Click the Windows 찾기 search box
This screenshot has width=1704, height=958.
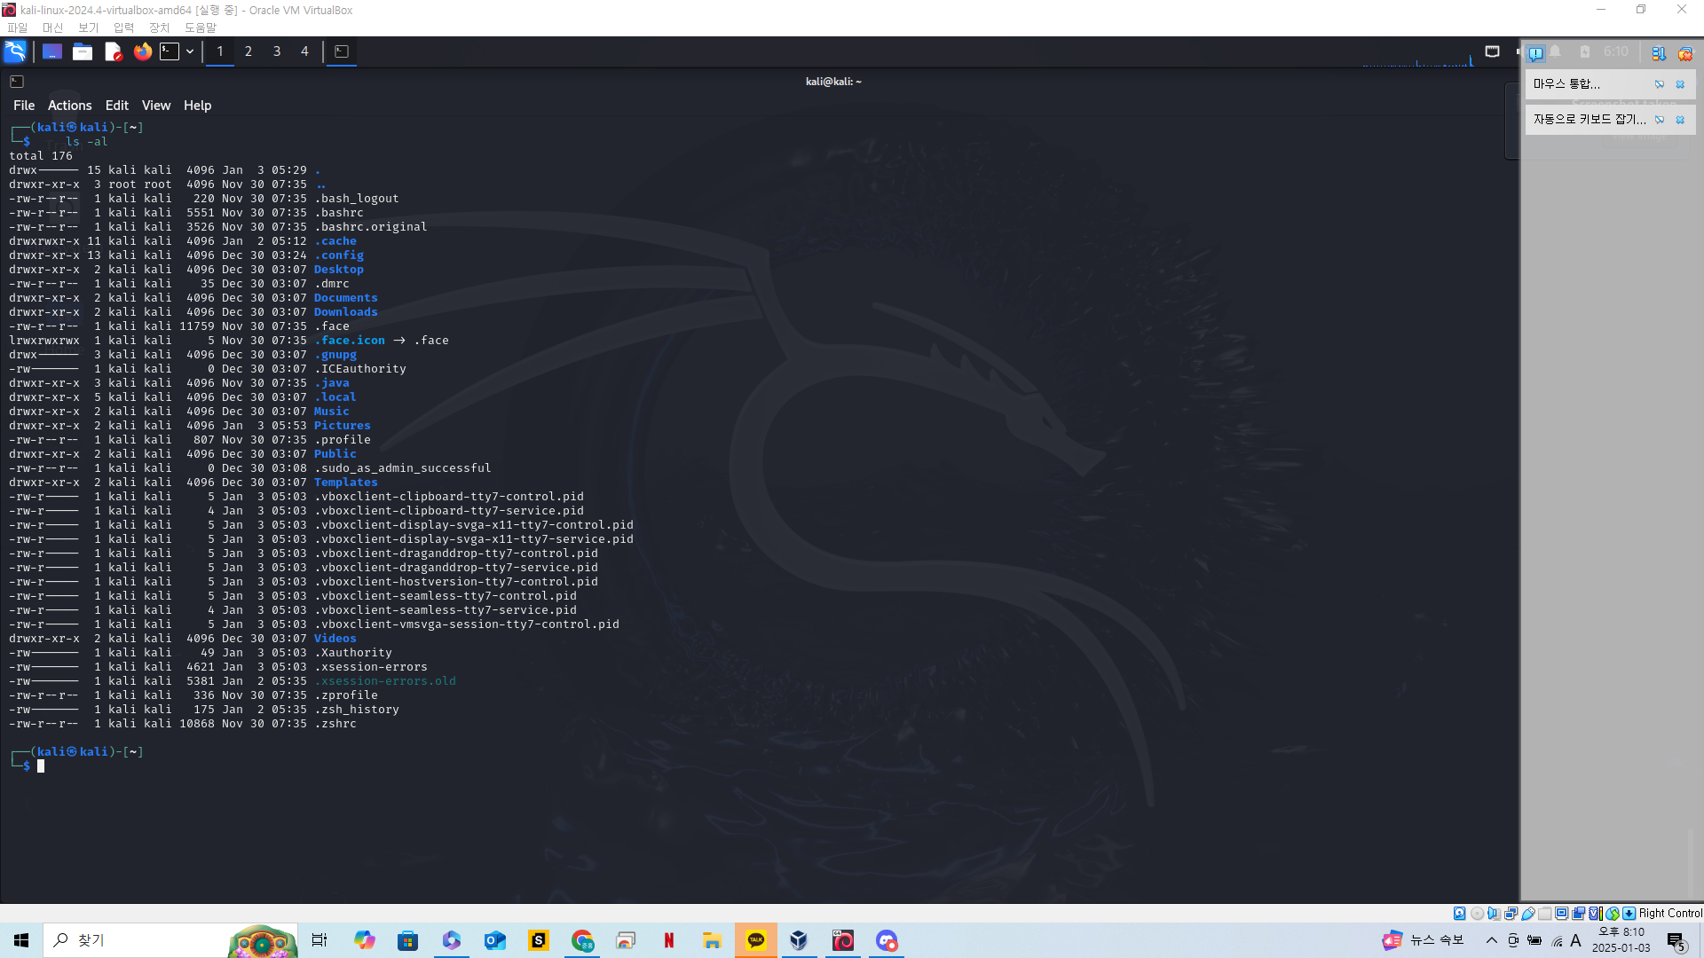point(133,940)
